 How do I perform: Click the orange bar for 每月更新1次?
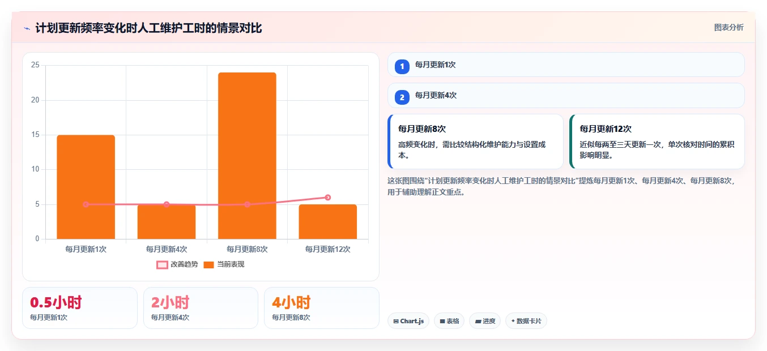click(86, 187)
